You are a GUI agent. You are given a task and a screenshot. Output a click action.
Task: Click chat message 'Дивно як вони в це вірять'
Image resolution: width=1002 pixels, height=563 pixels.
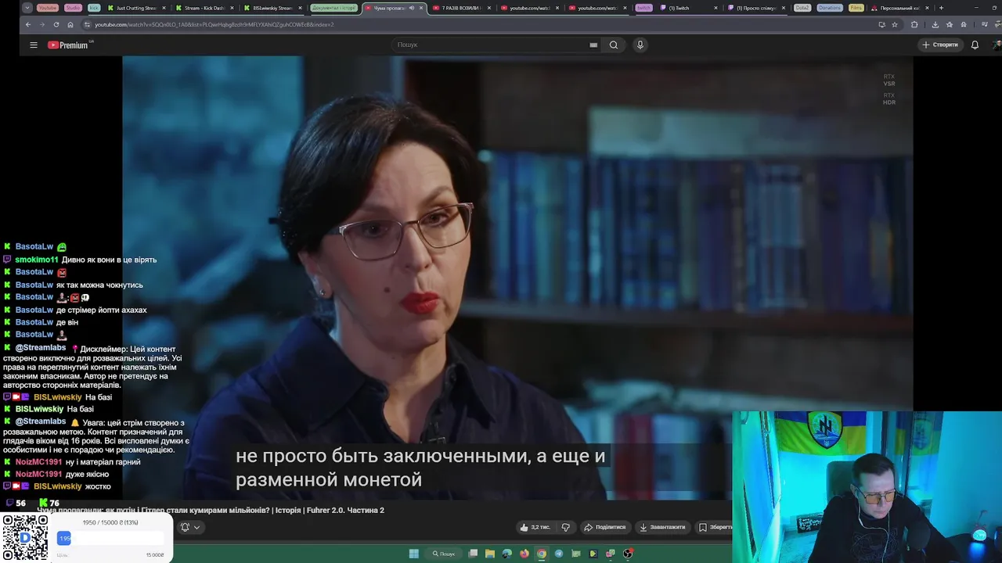pyautogui.click(x=109, y=260)
